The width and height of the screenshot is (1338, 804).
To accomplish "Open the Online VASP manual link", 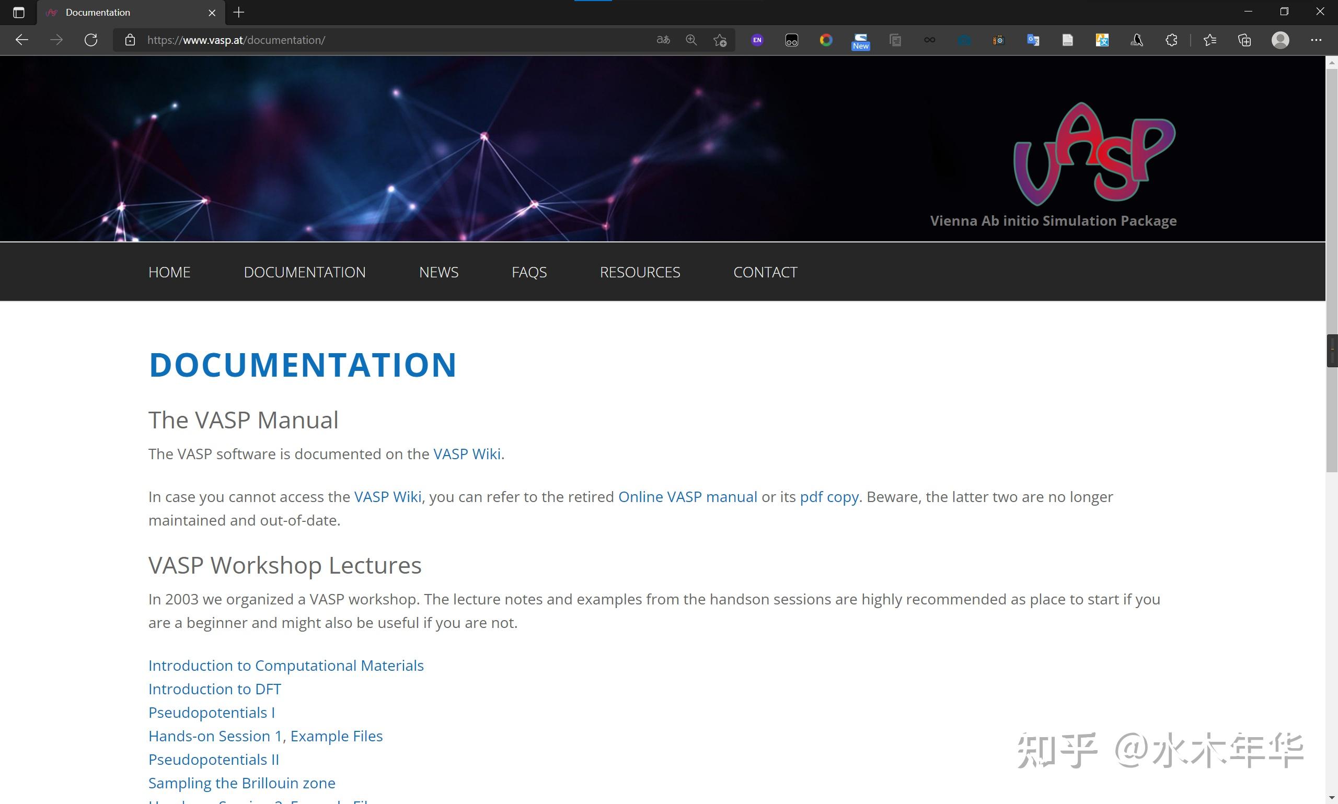I will 687,497.
